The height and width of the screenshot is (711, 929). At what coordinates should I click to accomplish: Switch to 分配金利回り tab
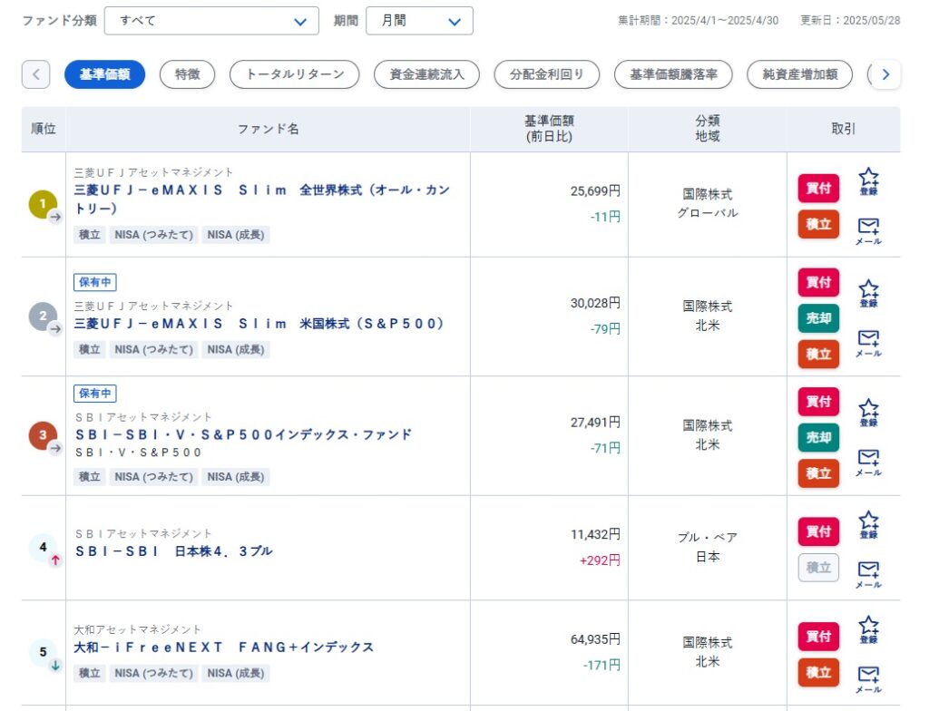pos(547,74)
